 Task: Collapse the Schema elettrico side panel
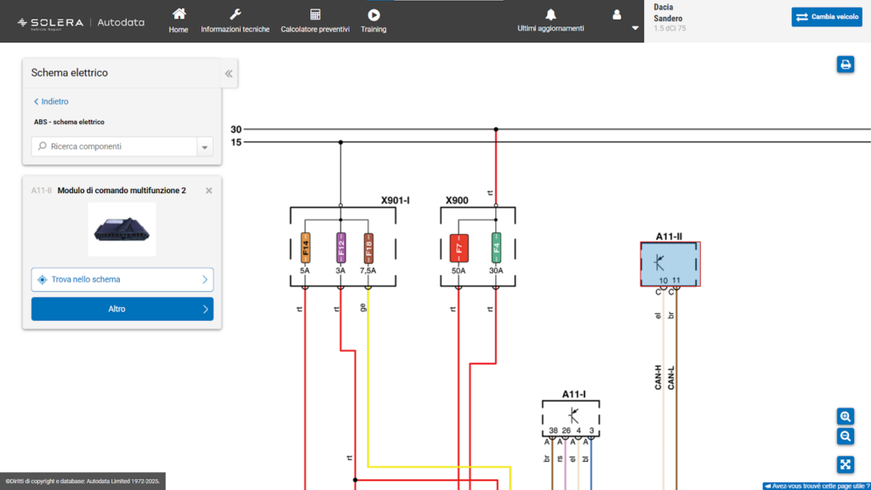[x=229, y=73]
